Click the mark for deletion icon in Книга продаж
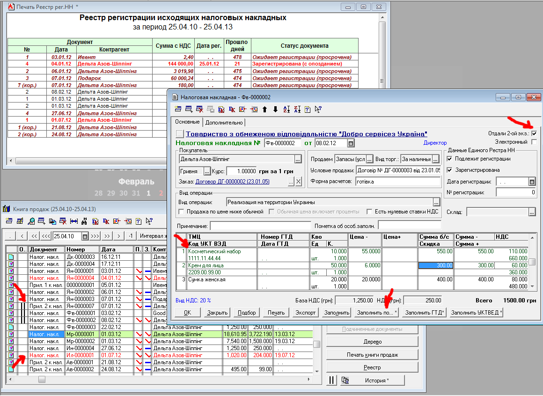Screen dimensions: 543x396 (x=63, y=221)
